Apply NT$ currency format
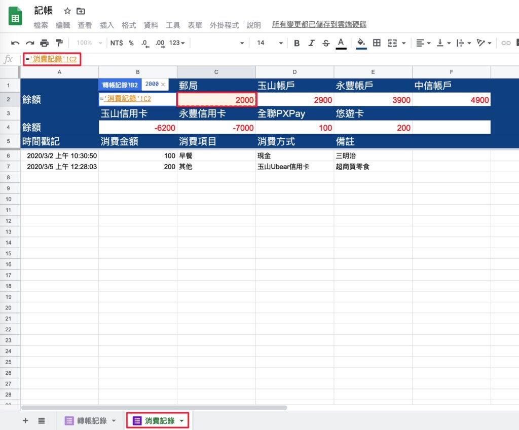 point(117,43)
